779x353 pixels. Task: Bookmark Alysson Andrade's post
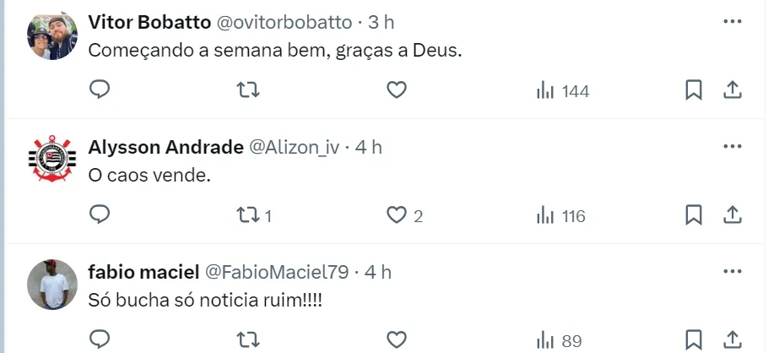tap(694, 215)
